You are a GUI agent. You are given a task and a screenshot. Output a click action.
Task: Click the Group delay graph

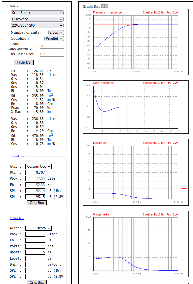pos(136,244)
